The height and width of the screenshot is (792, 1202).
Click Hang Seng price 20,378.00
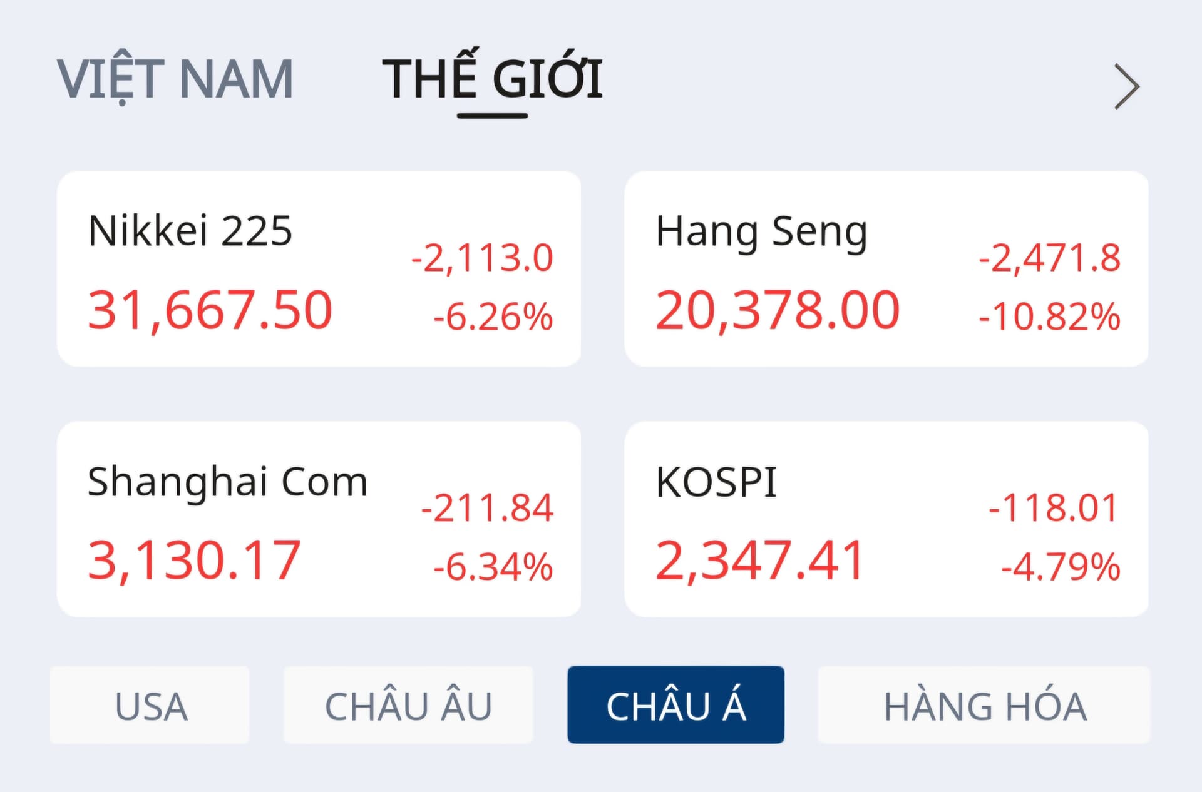(777, 310)
